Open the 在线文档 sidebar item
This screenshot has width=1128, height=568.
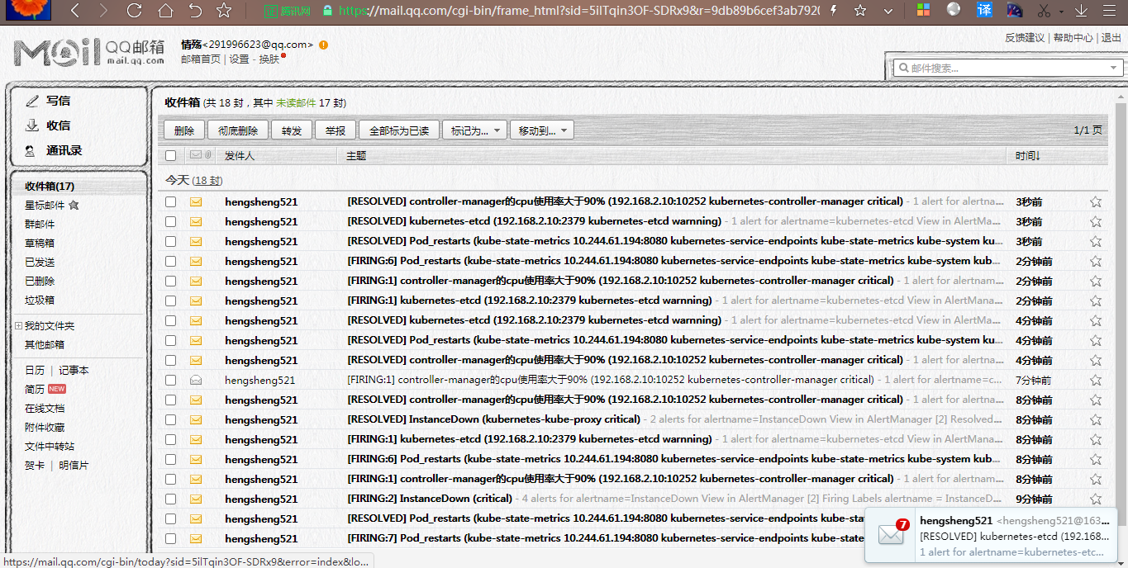pyautogui.click(x=45, y=408)
